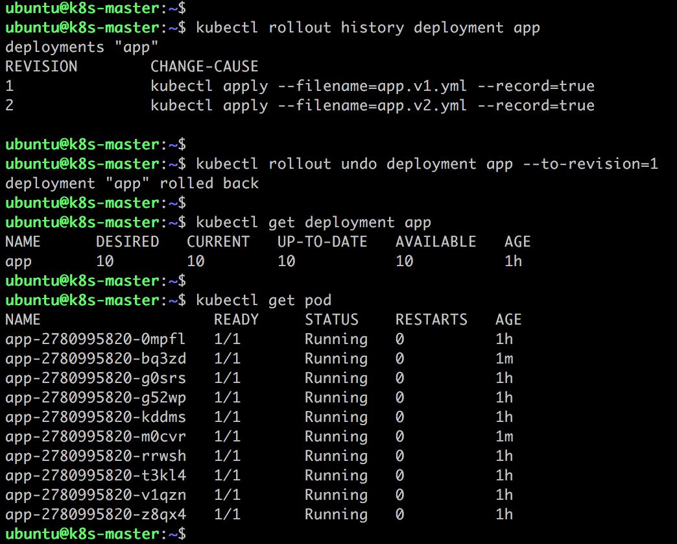The image size is (677, 544).
Task: Select the app-2780995820-m0cvr pod name
Action: 95,436
